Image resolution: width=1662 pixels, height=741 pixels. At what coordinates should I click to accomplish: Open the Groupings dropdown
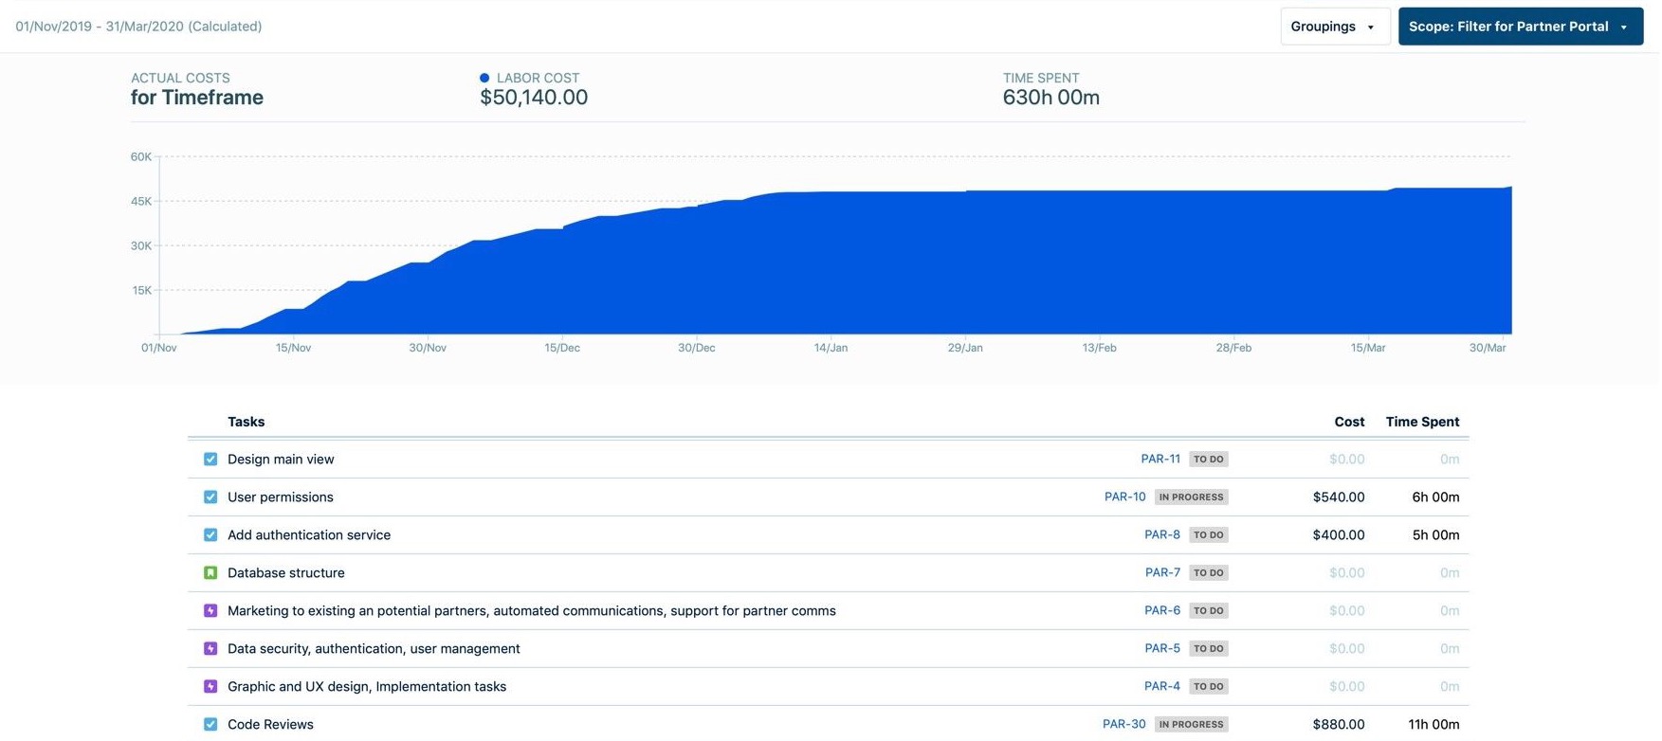[1334, 27]
